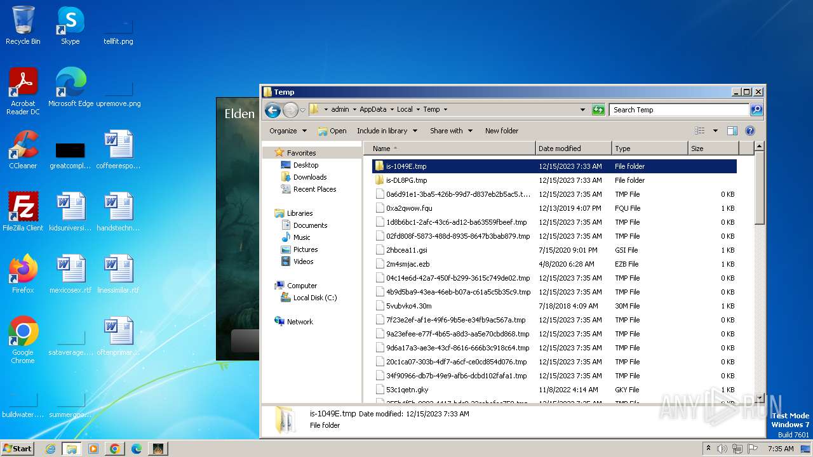This screenshot has width=813, height=457.
Task: Open Skype desktop shortcut
Action: [71, 25]
